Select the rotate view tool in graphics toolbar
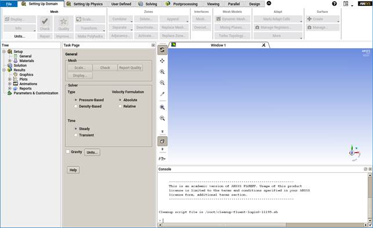The width and height of the screenshot is (373, 228). tap(162, 50)
